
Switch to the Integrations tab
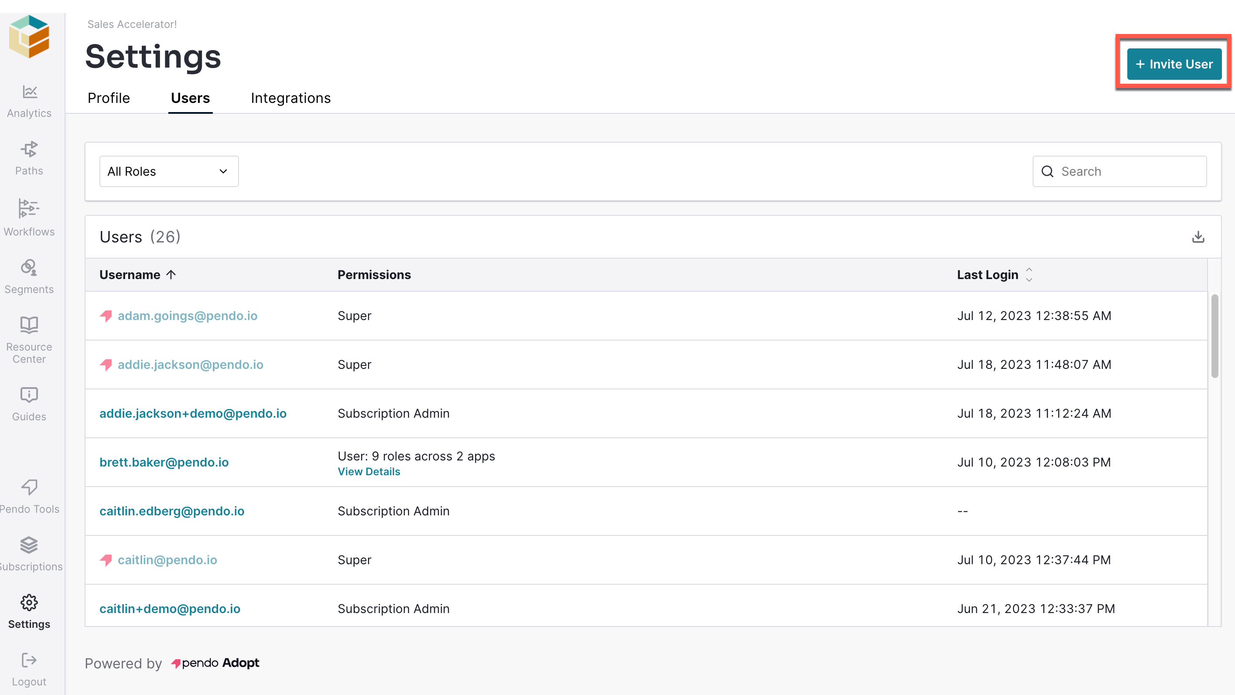coord(290,98)
